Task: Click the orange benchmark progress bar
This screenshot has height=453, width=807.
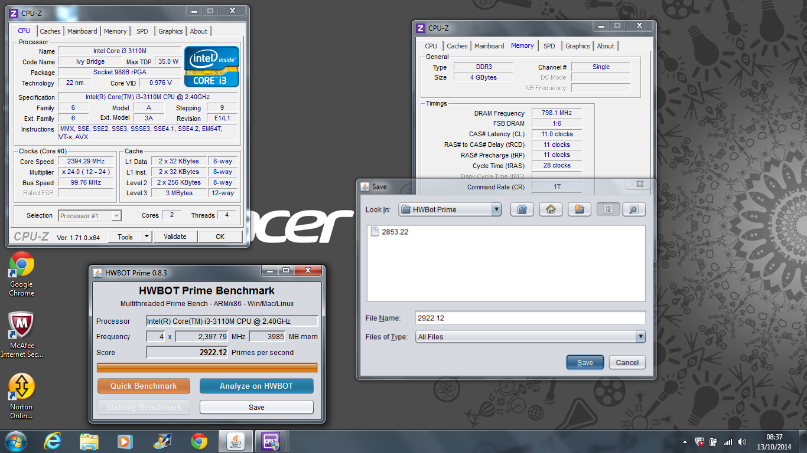Action: pos(207,367)
